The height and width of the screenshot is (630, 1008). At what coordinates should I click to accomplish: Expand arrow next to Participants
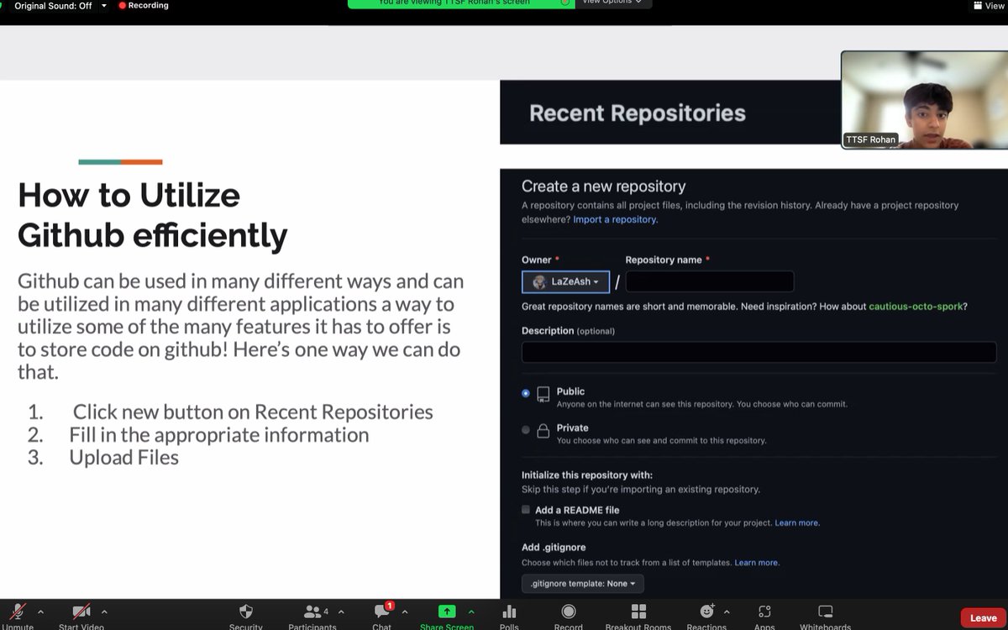pyautogui.click(x=341, y=612)
